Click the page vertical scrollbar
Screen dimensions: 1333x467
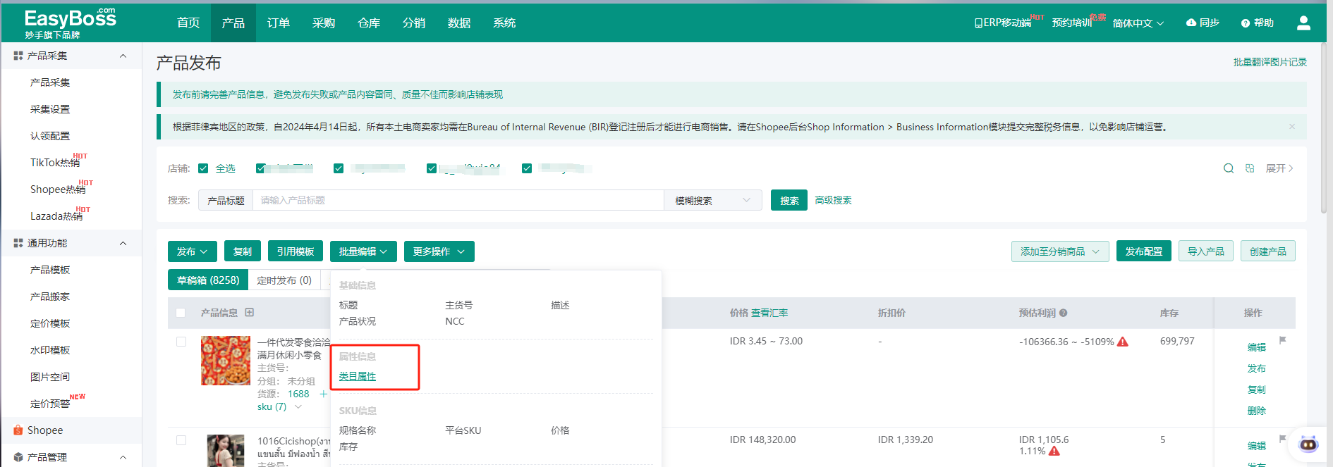tap(1324, 127)
